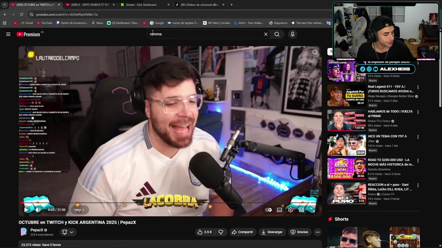Open notification bell dropdown for PepazX
This screenshot has height=248, width=442.
click(68, 232)
